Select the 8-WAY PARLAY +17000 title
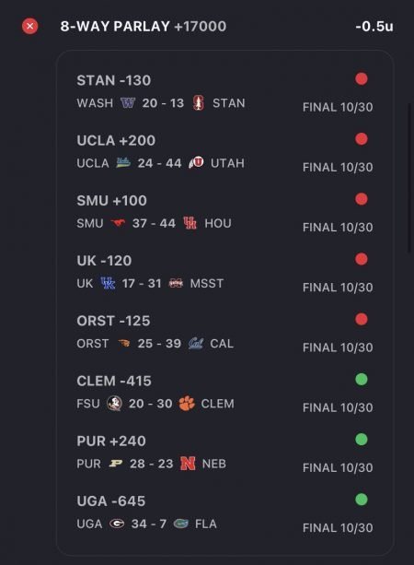 pyautogui.click(x=144, y=27)
